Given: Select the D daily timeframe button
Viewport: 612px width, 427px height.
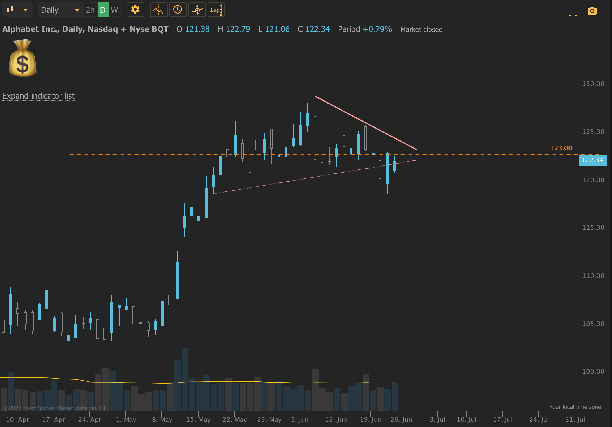Looking at the screenshot, I should (103, 10).
